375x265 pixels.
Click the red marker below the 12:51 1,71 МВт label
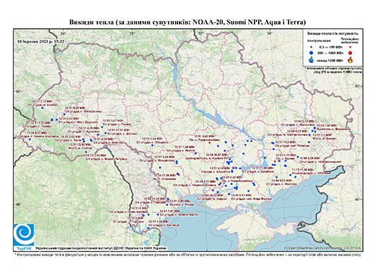tap(275, 161)
